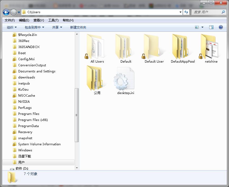Select PerfLogs in the tree
The height and width of the screenshot is (187, 229).
coord(25,108)
